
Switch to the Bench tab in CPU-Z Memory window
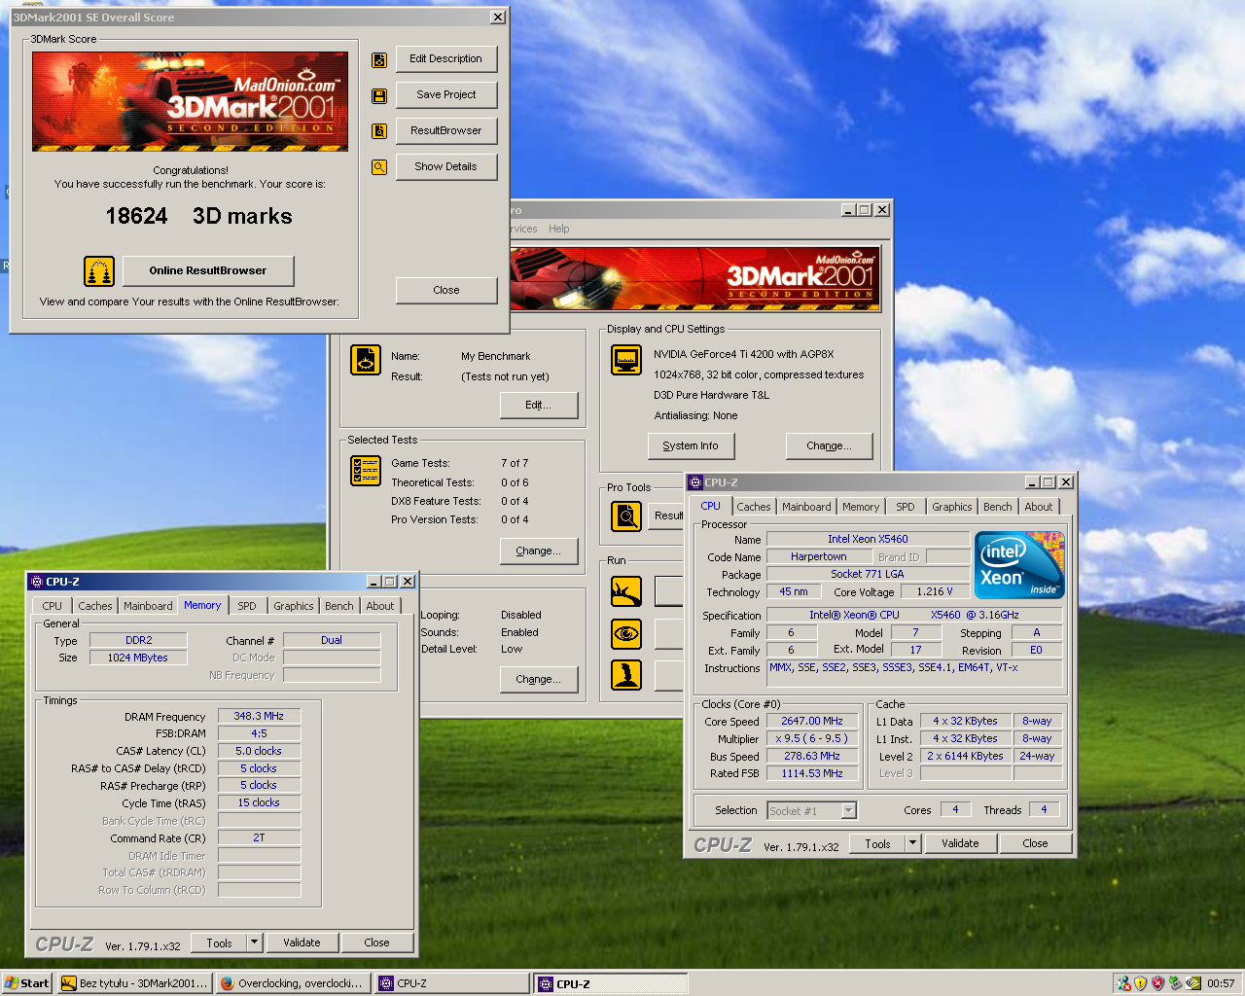pyautogui.click(x=339, y=606)
